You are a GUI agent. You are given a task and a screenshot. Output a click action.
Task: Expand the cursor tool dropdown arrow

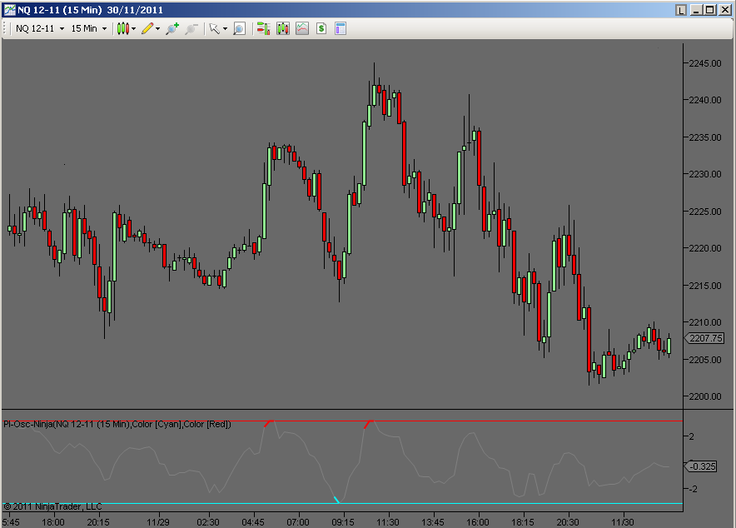pos(226,28)
